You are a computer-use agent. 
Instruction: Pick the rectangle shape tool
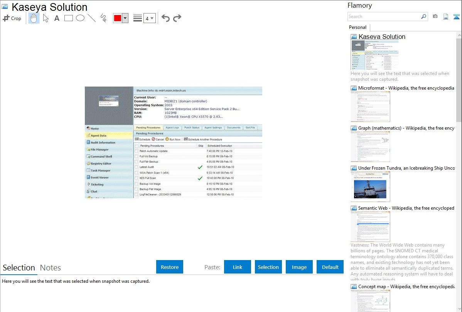[69, 18]
